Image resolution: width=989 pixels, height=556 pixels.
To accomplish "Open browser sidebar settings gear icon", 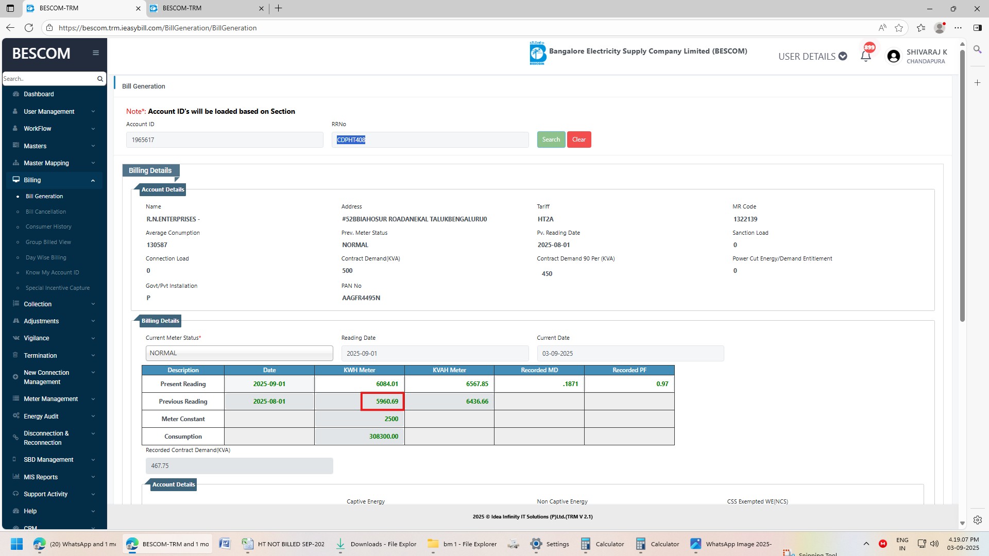I will click(x=977, y=520).
